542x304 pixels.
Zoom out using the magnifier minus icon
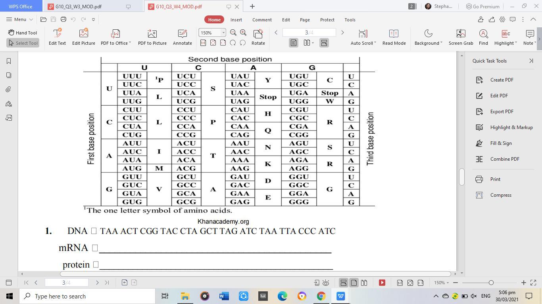[x=233, y=33]
